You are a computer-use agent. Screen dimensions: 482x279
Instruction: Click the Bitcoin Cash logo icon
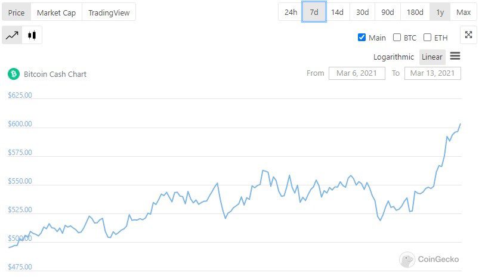click(13, 74)
